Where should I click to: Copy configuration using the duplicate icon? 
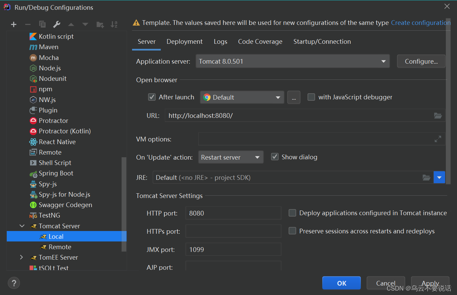click(42, 24)
